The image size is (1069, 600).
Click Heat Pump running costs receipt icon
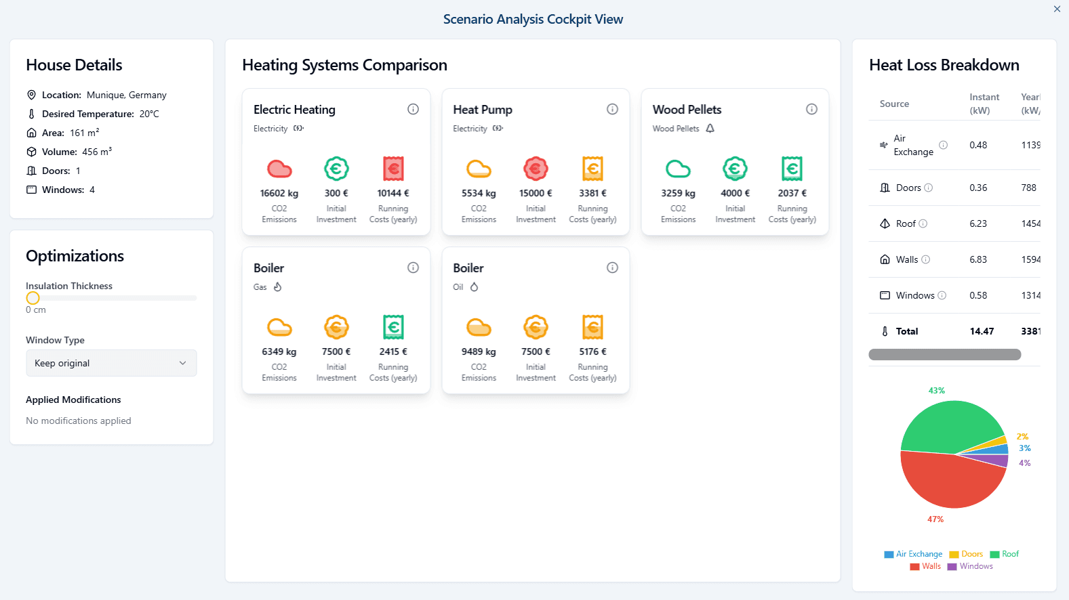(x=592, y=169)
